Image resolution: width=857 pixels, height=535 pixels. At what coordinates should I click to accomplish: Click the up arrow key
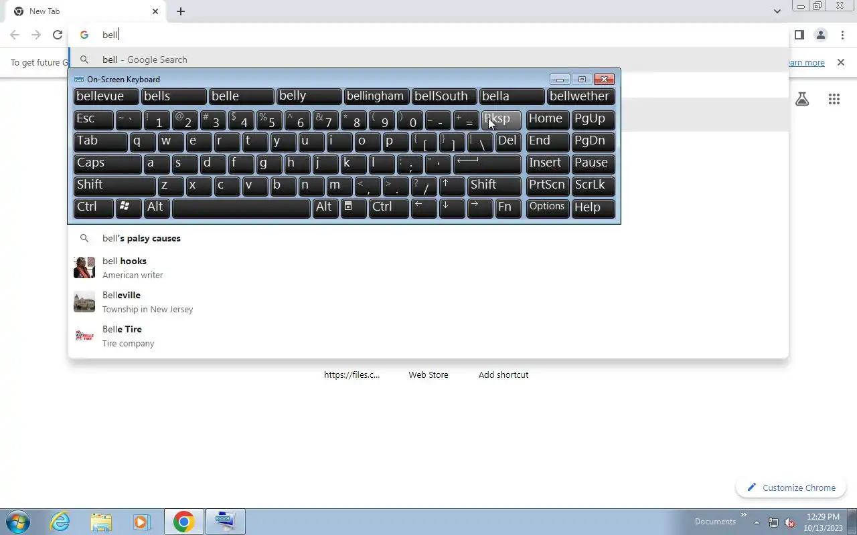452,186
